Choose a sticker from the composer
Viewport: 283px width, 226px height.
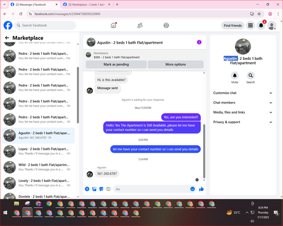(101, 189)
